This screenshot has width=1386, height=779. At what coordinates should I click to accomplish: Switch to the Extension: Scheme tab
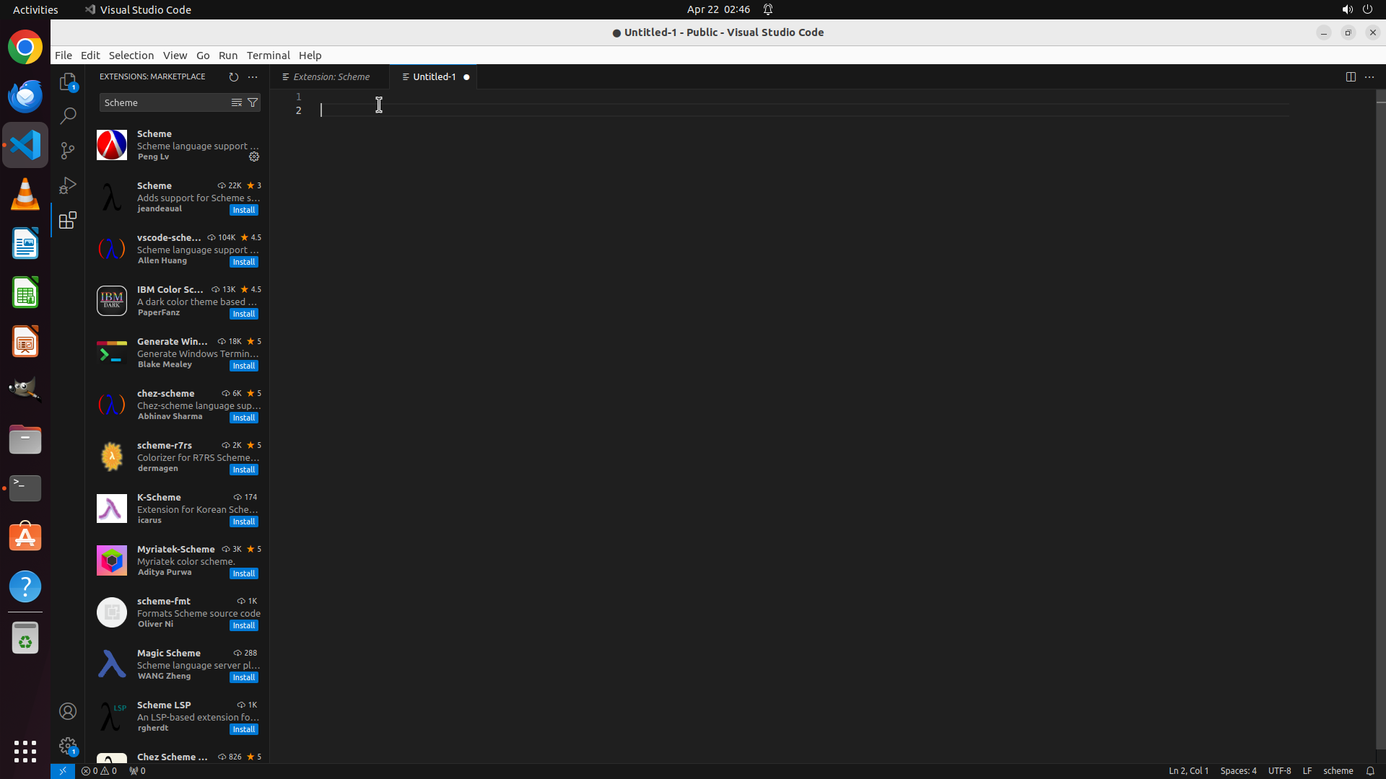pyautogui.click(x=331, y=76)
